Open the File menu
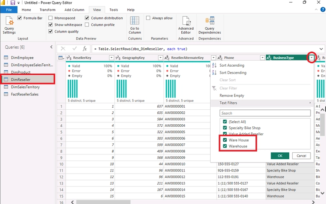This screenshot has width=326, height=204. click(x=9, y=10)
